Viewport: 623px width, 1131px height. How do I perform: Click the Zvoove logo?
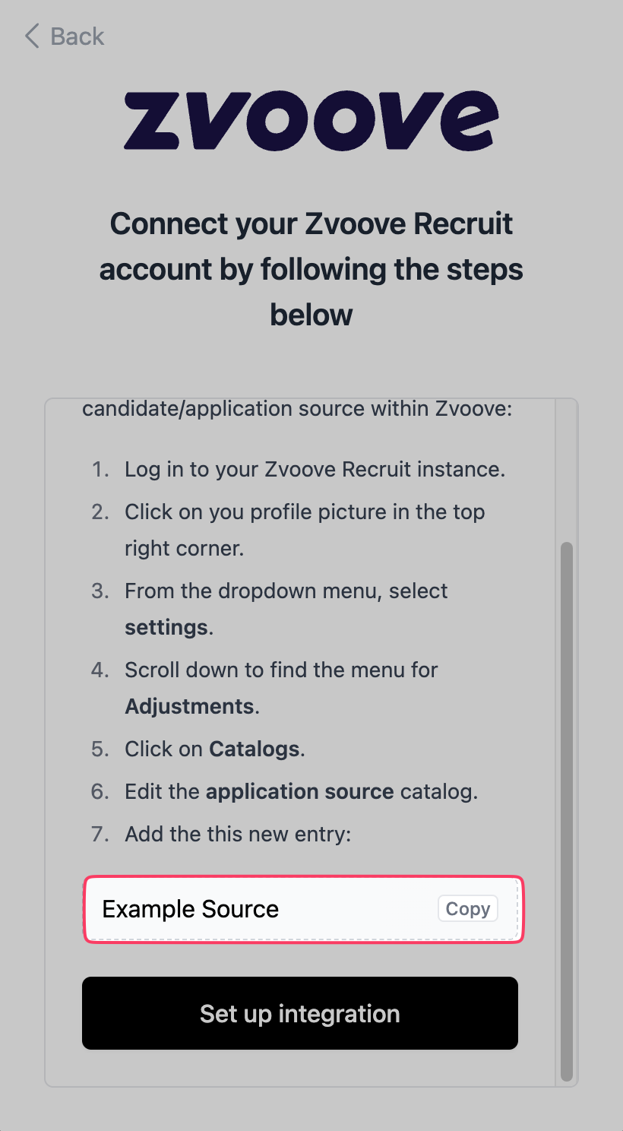pyautogui.click(x=311, y=120)
